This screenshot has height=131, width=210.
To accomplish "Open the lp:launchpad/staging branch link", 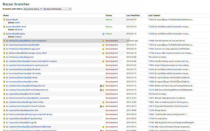I will coord(15,34).
